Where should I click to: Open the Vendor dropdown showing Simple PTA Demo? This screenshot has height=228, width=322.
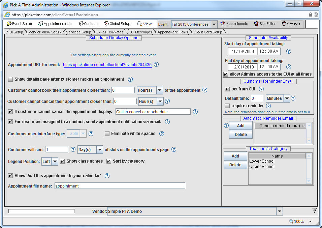(x=279, y=211)
